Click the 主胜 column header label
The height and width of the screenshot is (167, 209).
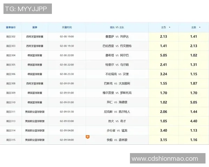194,27
